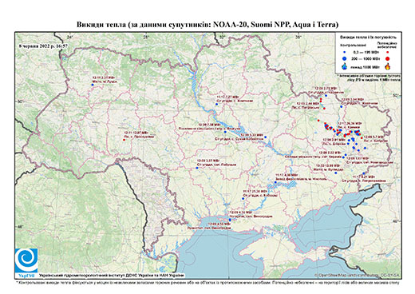Click the blue marker labeled 25,36 MW

tap(243, 199)
